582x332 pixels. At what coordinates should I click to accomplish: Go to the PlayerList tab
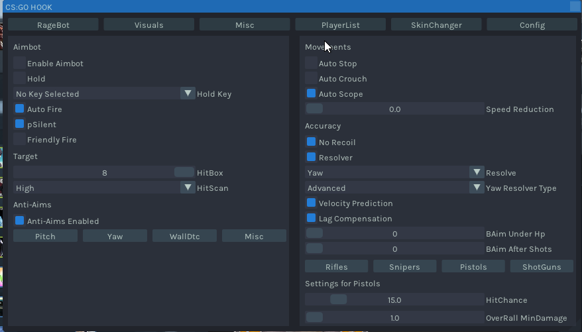[341, 25]
